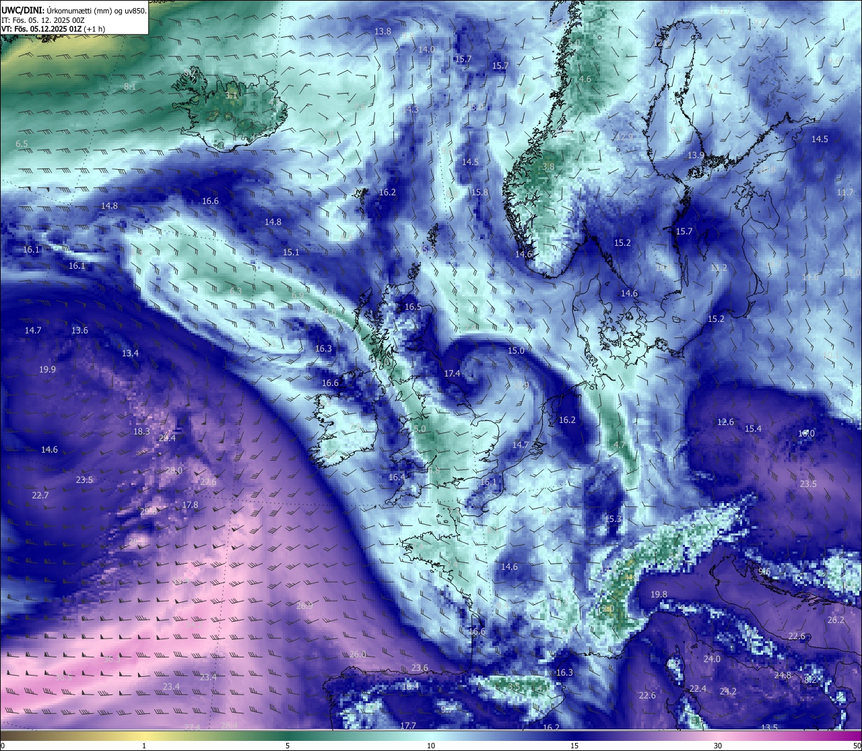
Task: Click the colorbar tick label '30'
Action: click(x=718, y=746)
